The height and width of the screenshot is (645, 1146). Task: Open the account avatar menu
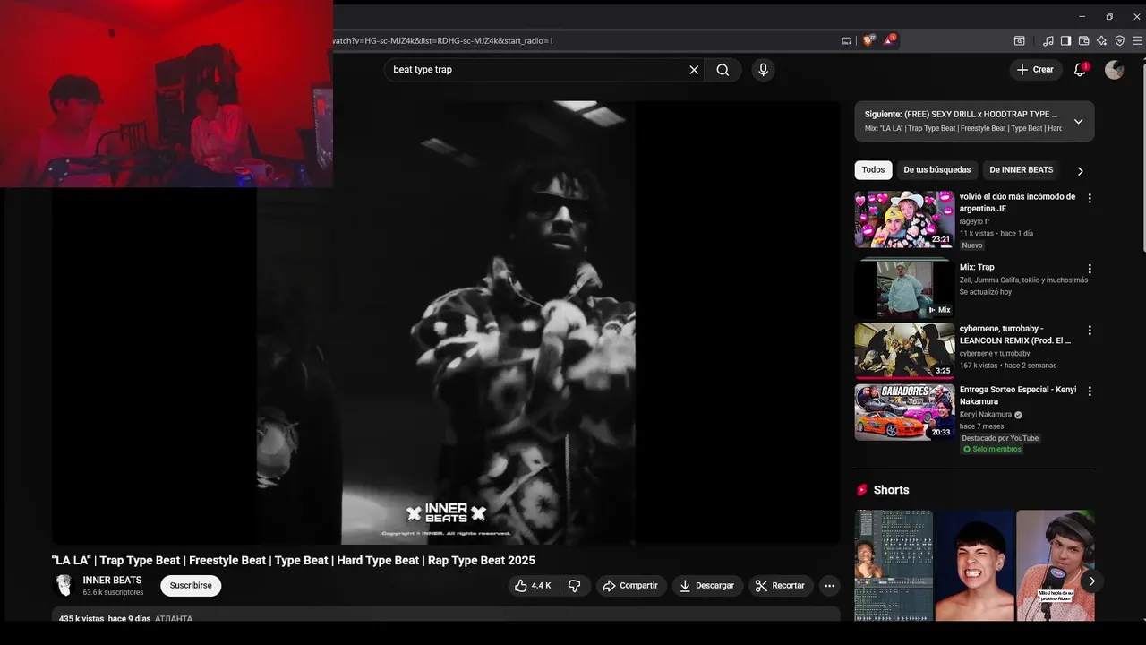(1114, 70)
